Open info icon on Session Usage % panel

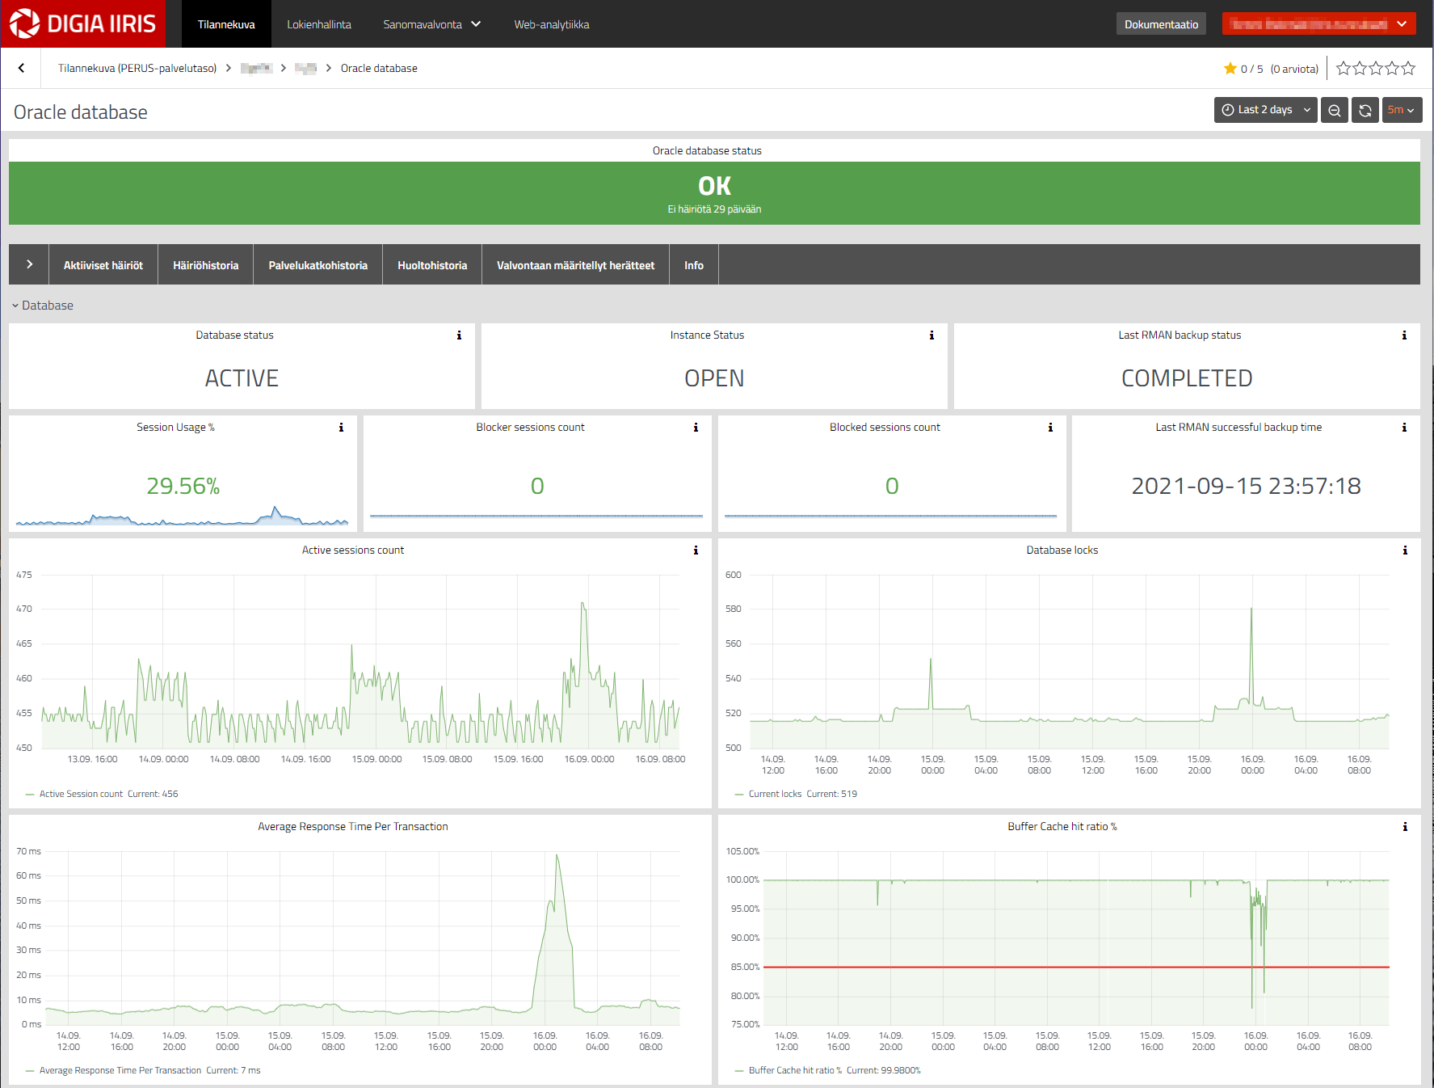pos(341,428)
